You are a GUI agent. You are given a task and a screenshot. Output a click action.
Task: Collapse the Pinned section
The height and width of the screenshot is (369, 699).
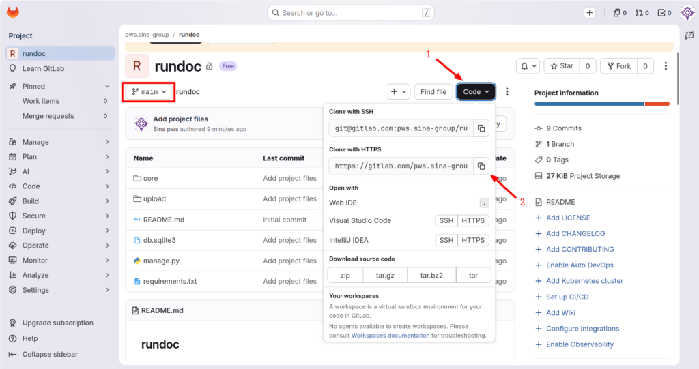point(59,86)
